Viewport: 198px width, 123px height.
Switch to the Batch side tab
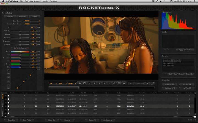(x=3, y=105)
